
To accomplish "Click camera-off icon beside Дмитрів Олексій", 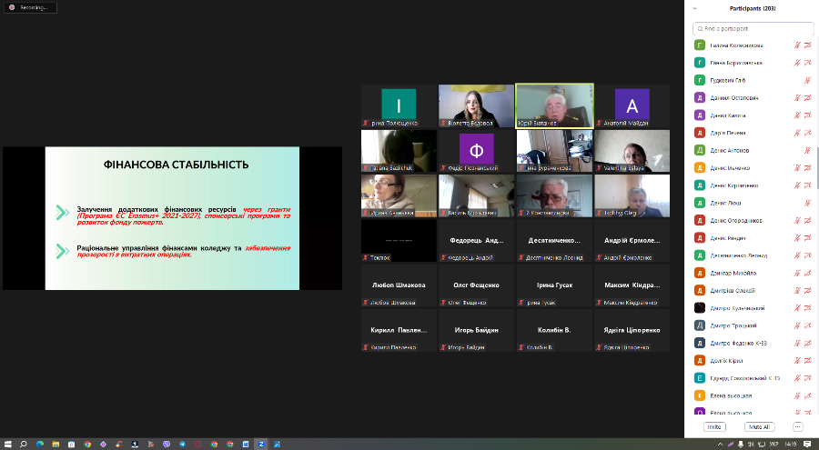I will coord(807,290).
